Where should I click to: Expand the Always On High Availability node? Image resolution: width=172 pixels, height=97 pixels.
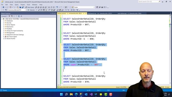pyautogui.click(x=4, y=31)
